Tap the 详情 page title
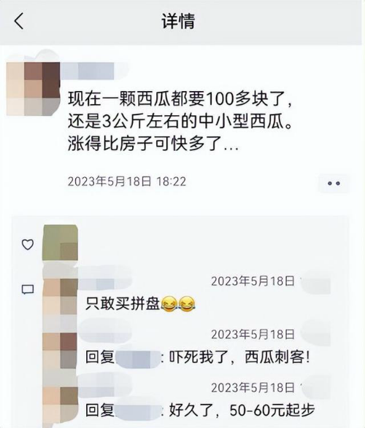 click(178, 21)
